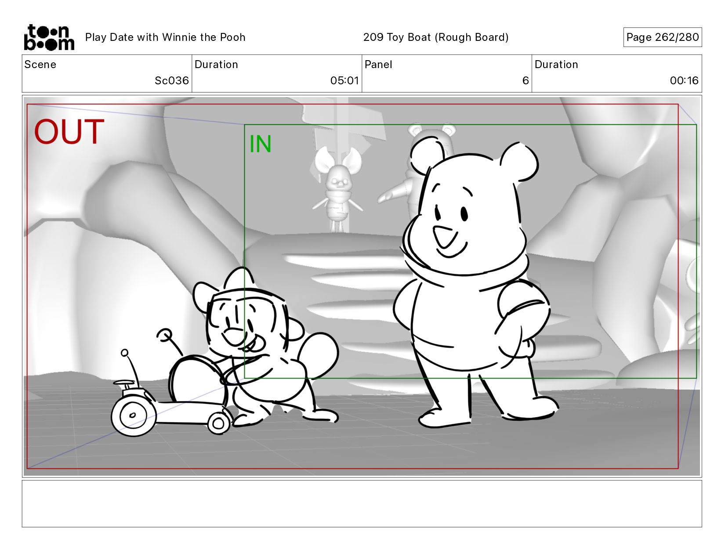Click the scene duration value '05:01'
Viewport: 725px width, 560px height.
pos(344,81)
